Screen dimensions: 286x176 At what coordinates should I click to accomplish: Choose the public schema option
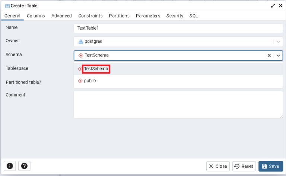pyautogui.click(x=90, y=81)
